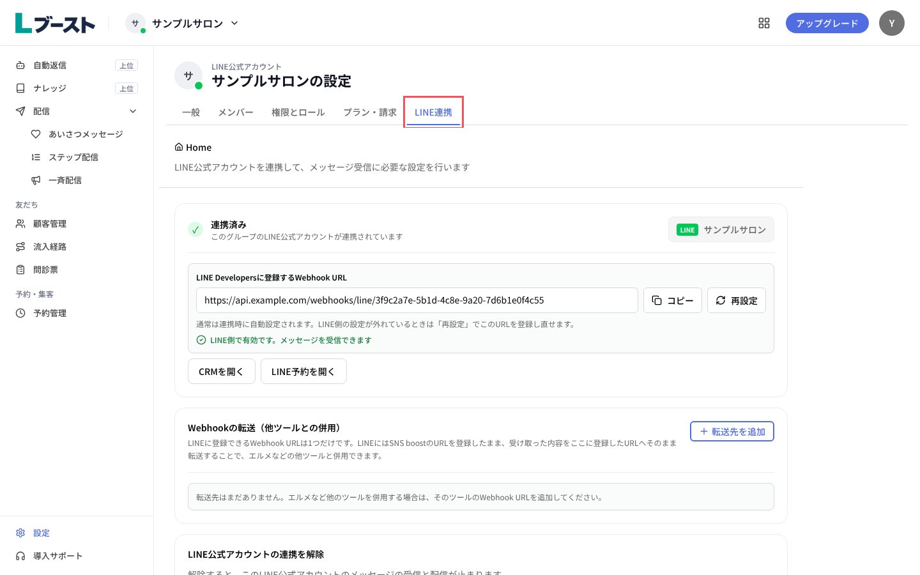The height and width of the screenshot is (575, 920).
Task: Copy the Webhook URL with コピー button
Action: (x=673, y=300)
